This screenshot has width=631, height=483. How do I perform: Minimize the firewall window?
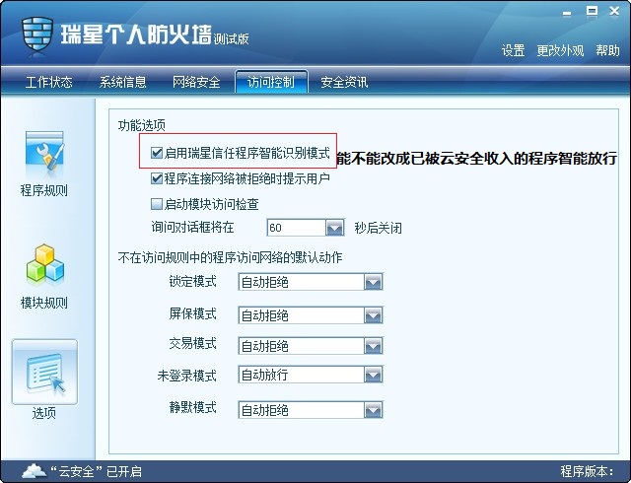[x=568, y=13]
